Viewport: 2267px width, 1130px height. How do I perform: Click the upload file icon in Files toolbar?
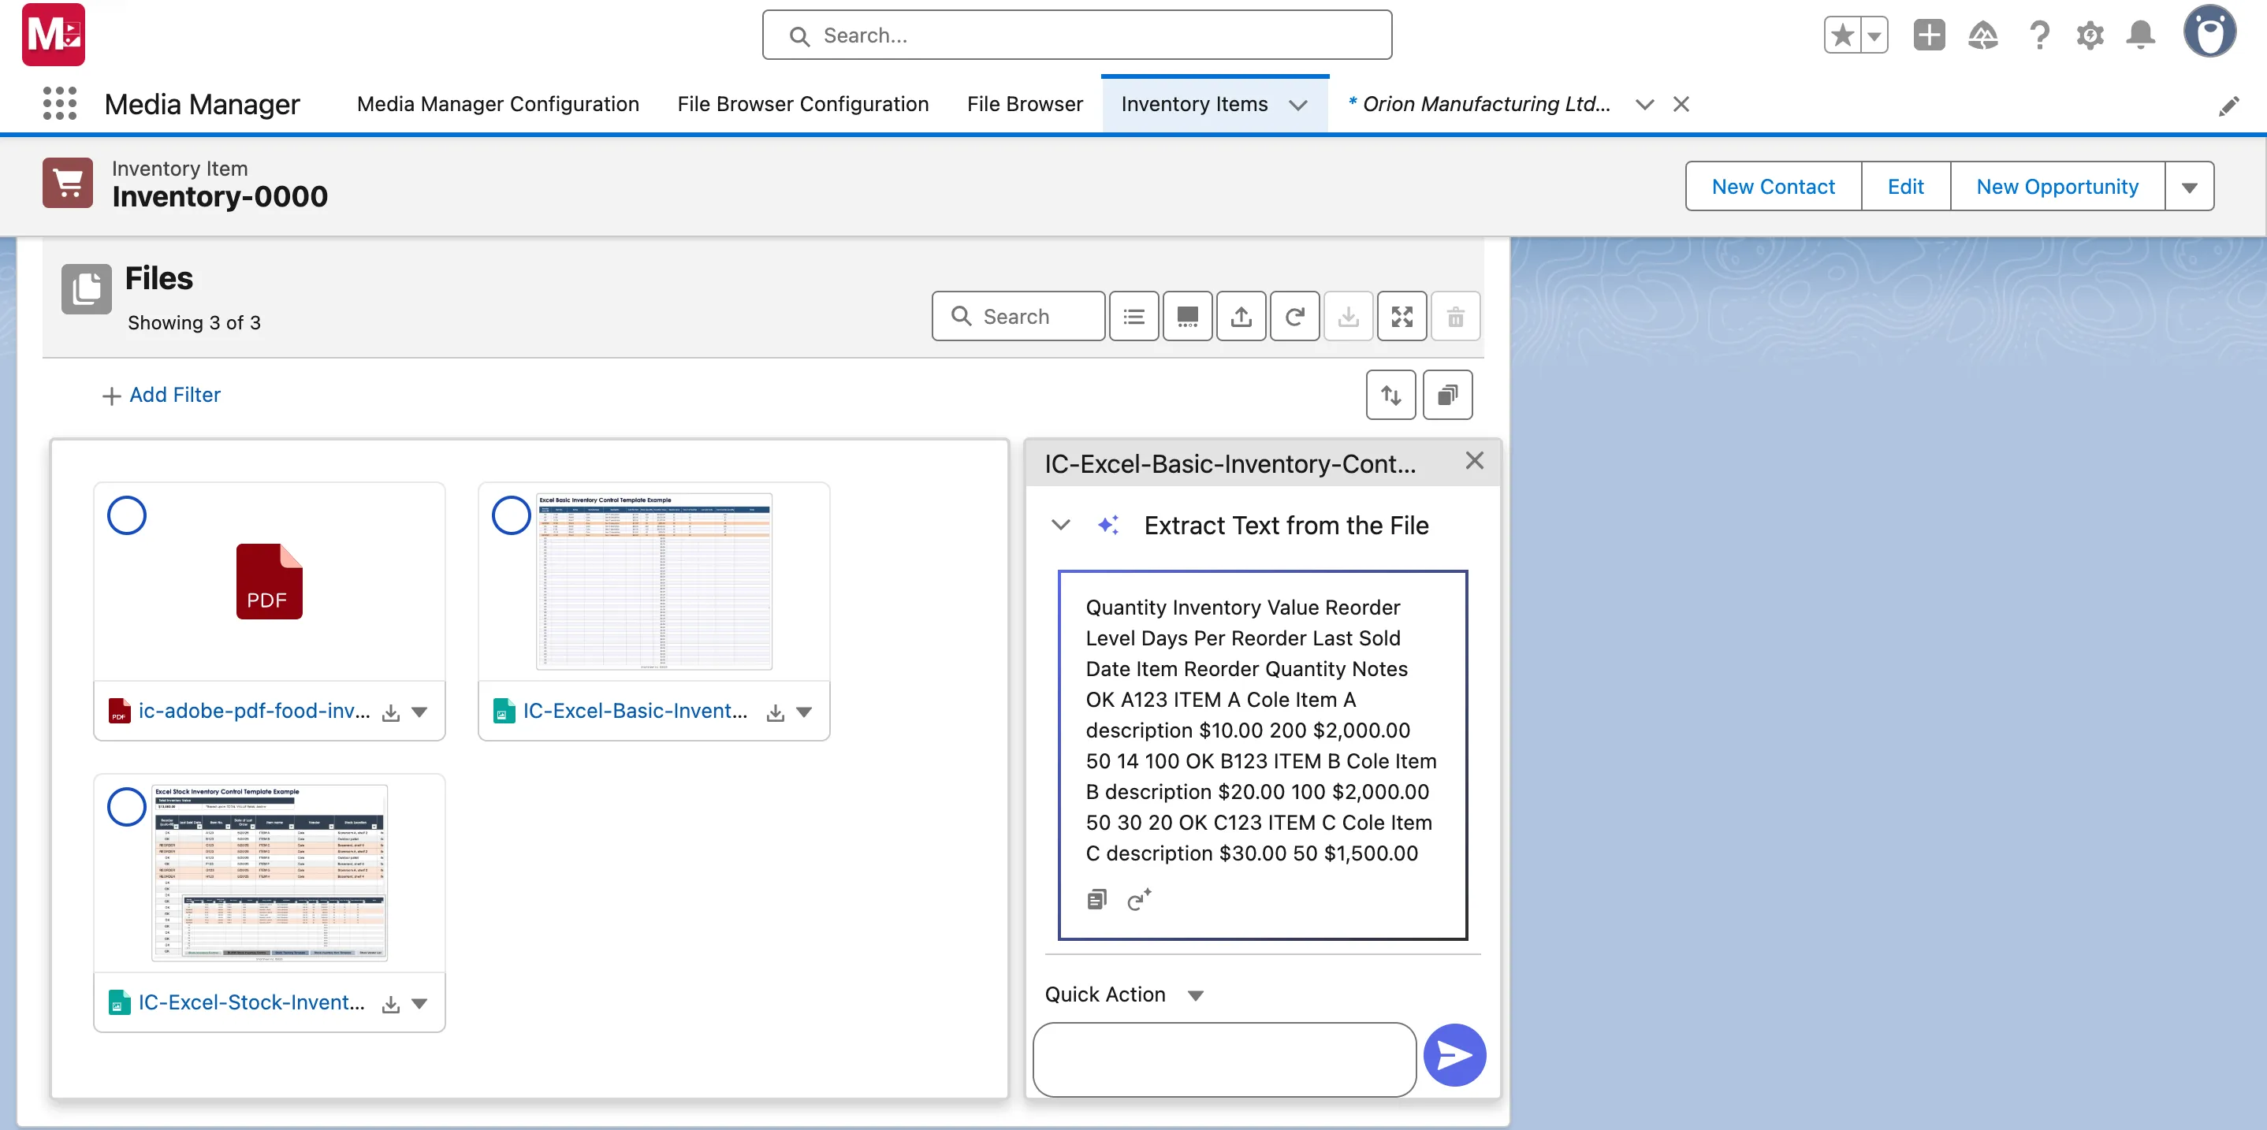pos(1241,317)
